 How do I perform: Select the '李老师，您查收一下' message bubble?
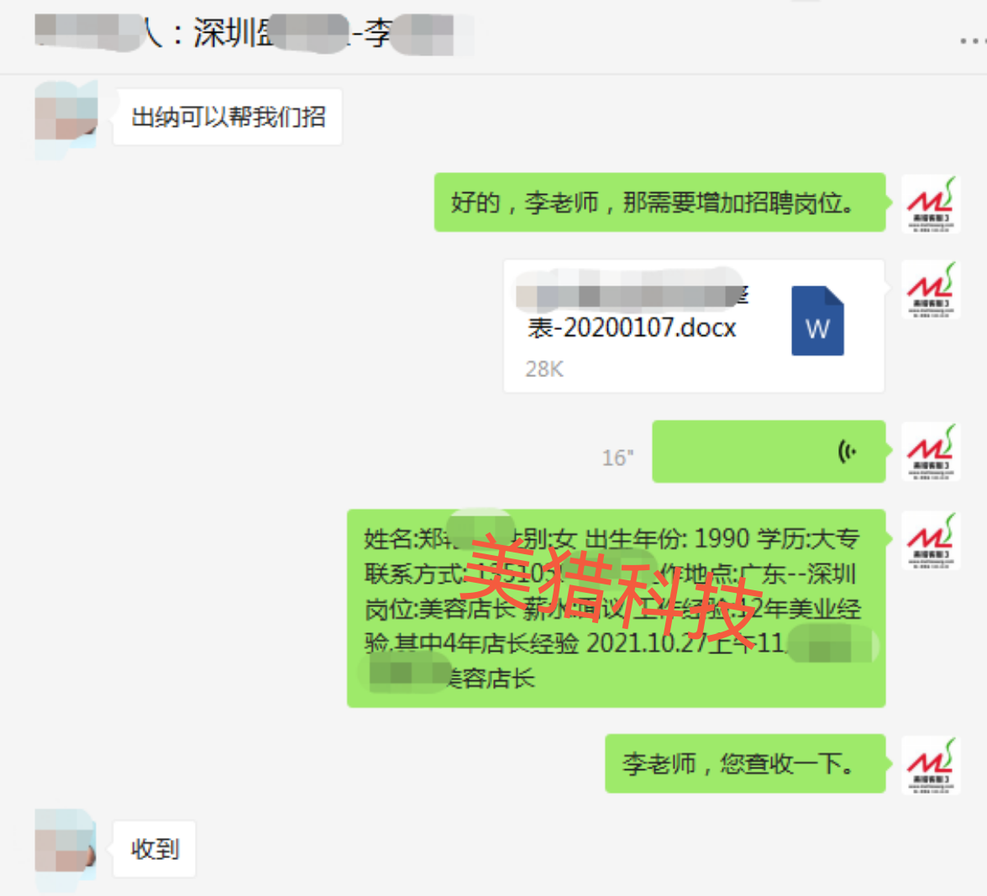pos(745,764)
